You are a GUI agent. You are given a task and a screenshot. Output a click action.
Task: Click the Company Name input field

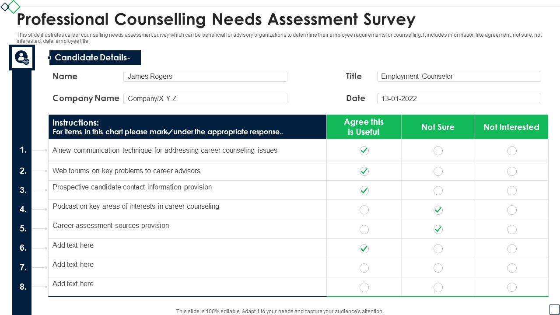(205, 98)
